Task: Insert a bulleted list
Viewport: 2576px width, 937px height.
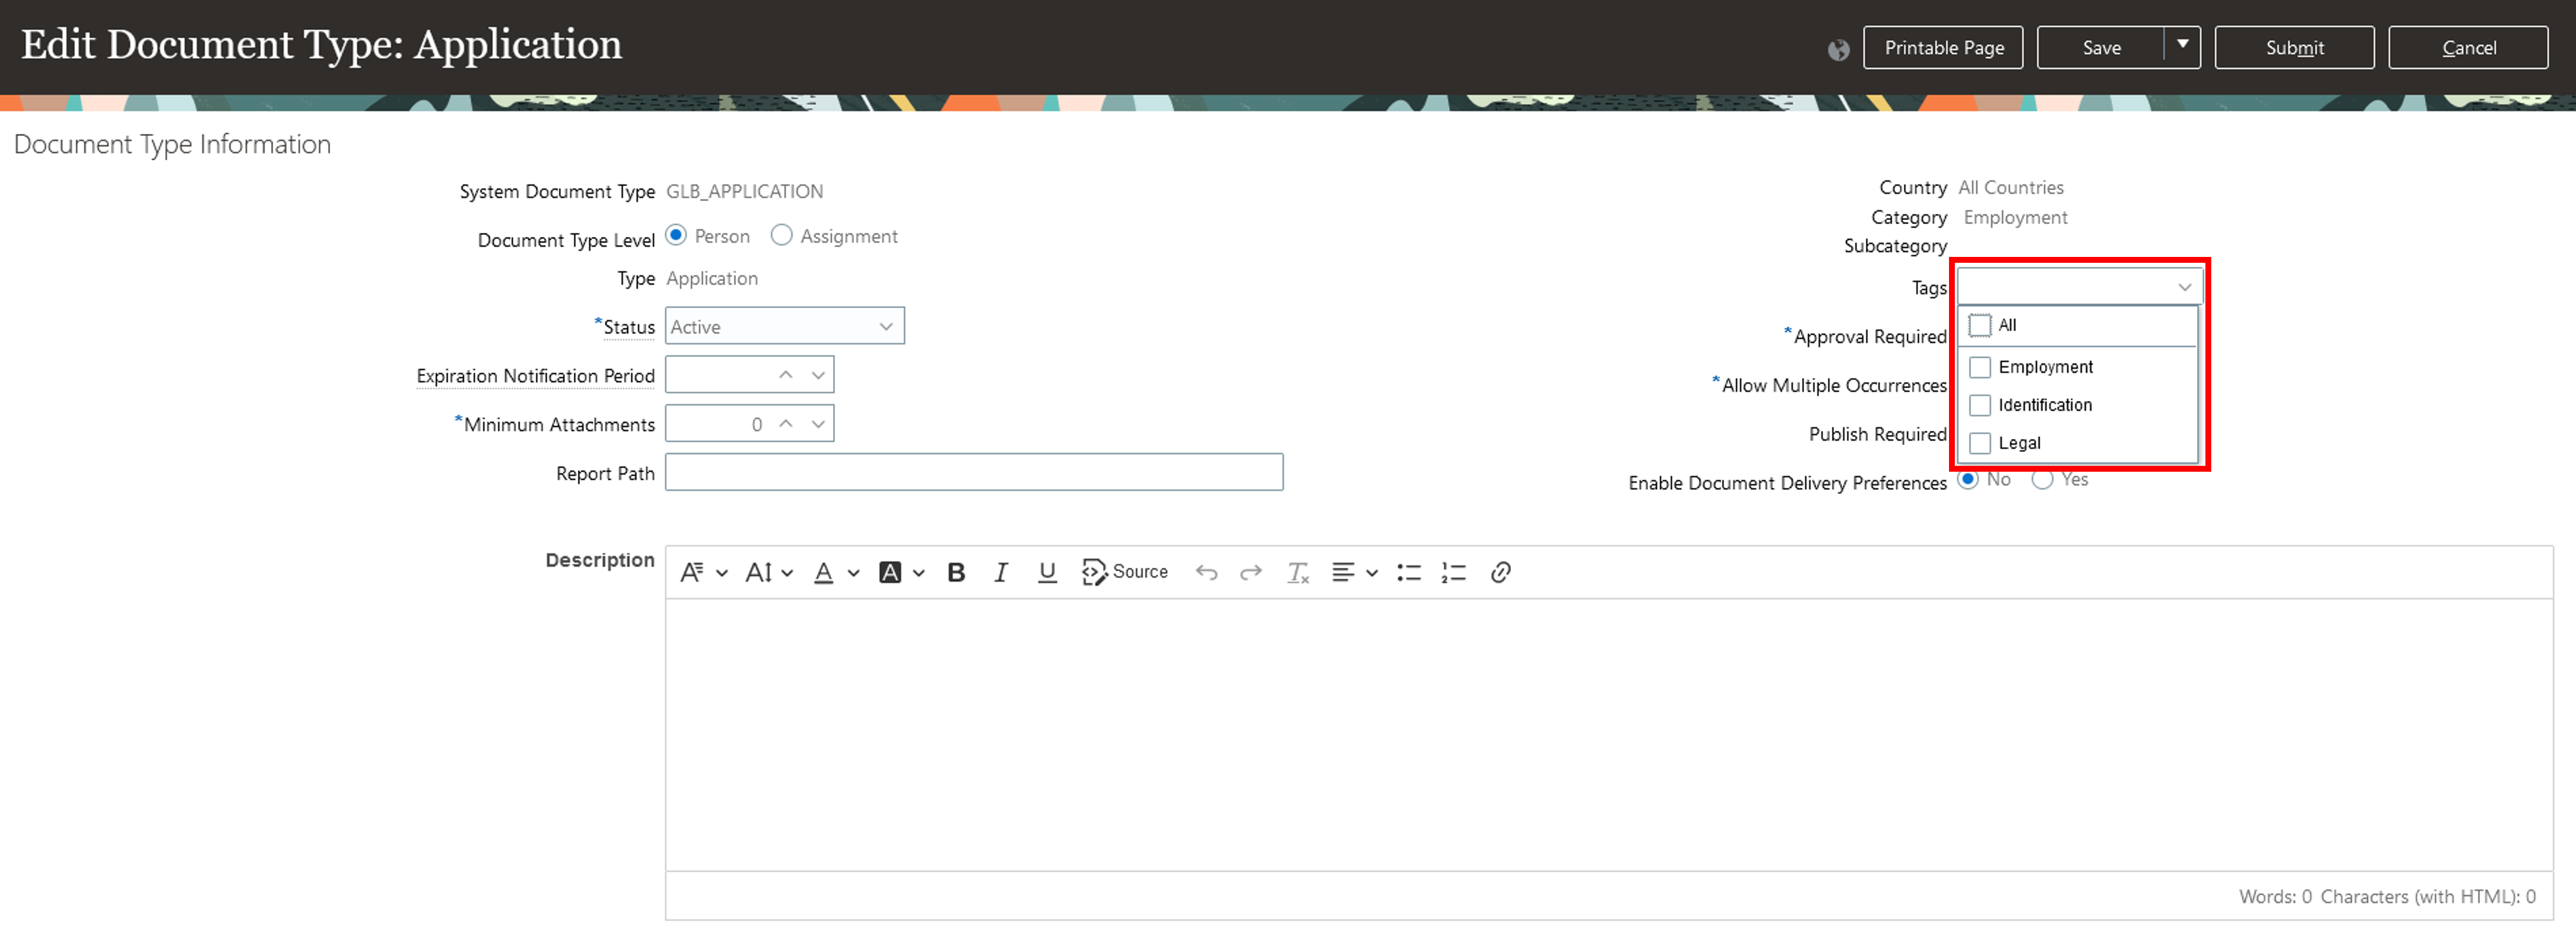Action: [x=1408, y=572]
